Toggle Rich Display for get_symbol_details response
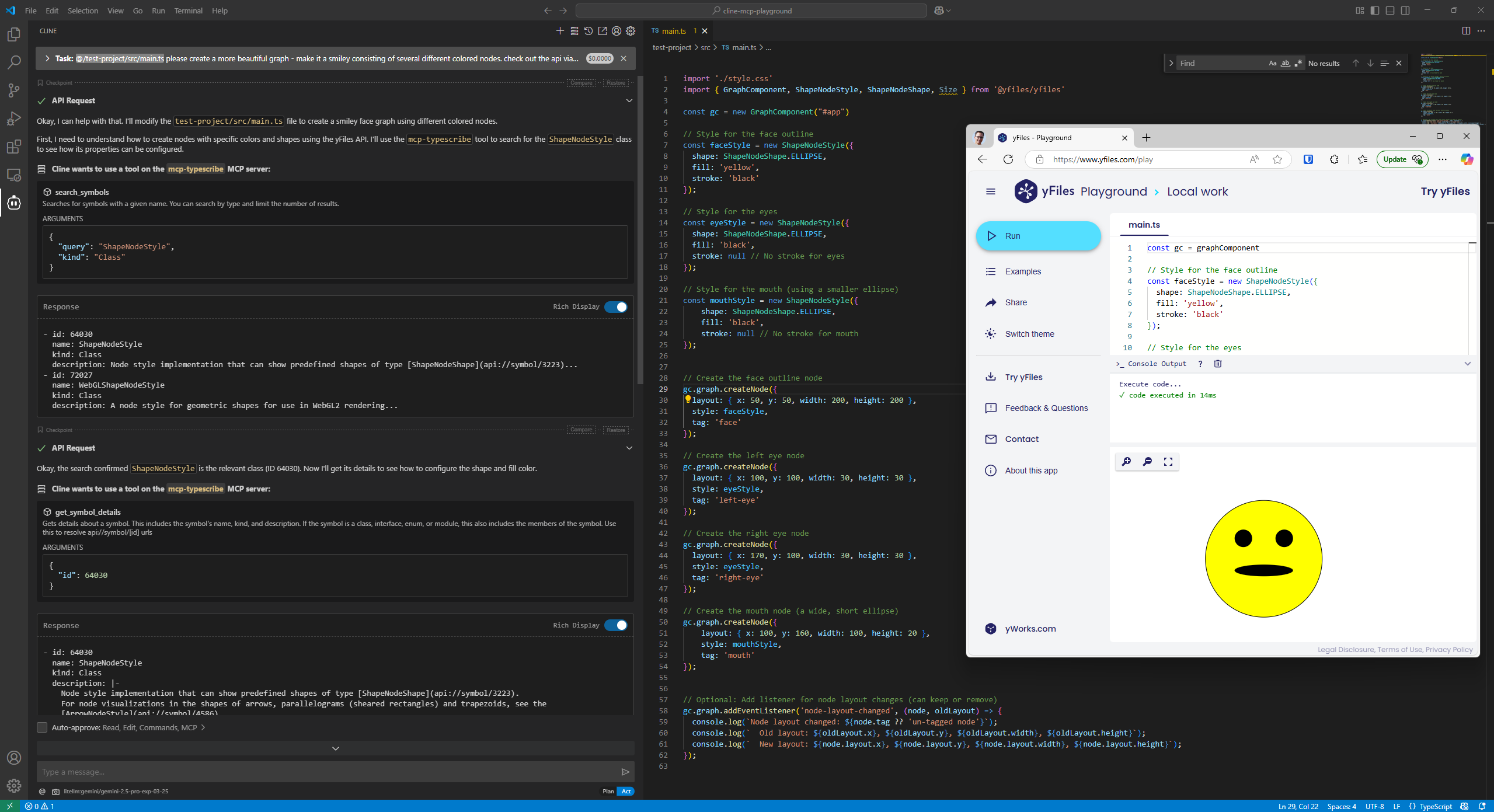Image resolution: width=1494 pixels, height=812 pixels. coord(616,625)
